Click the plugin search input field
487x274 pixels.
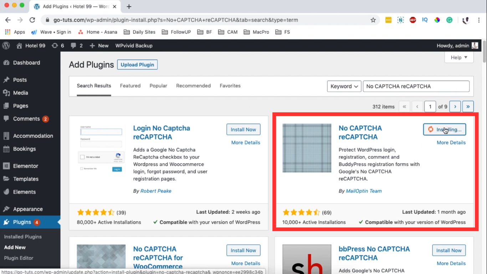[x=416, y=86]
